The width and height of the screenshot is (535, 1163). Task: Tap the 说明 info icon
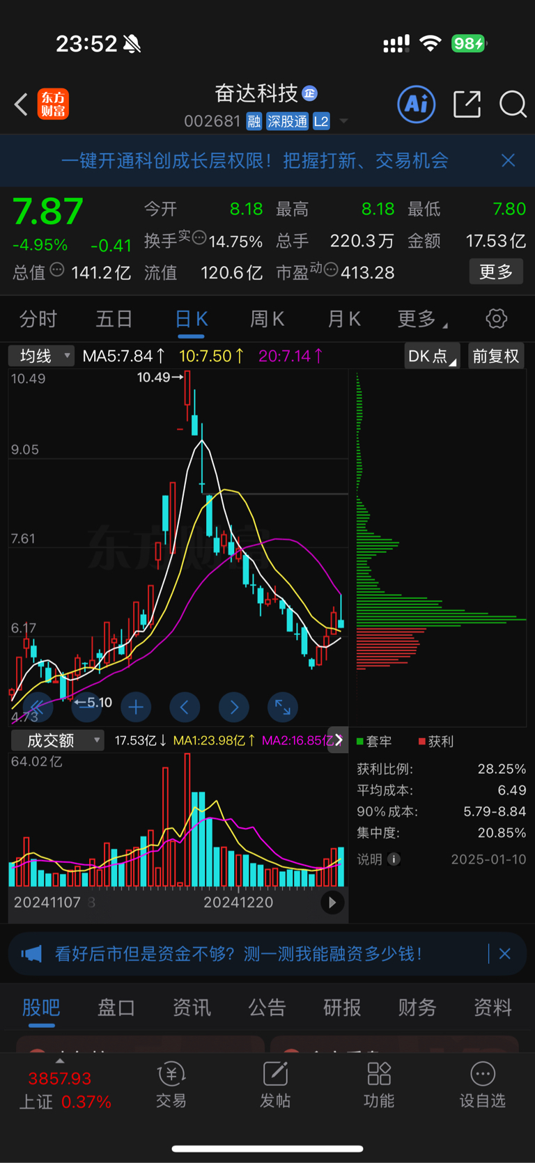point(394,859)
